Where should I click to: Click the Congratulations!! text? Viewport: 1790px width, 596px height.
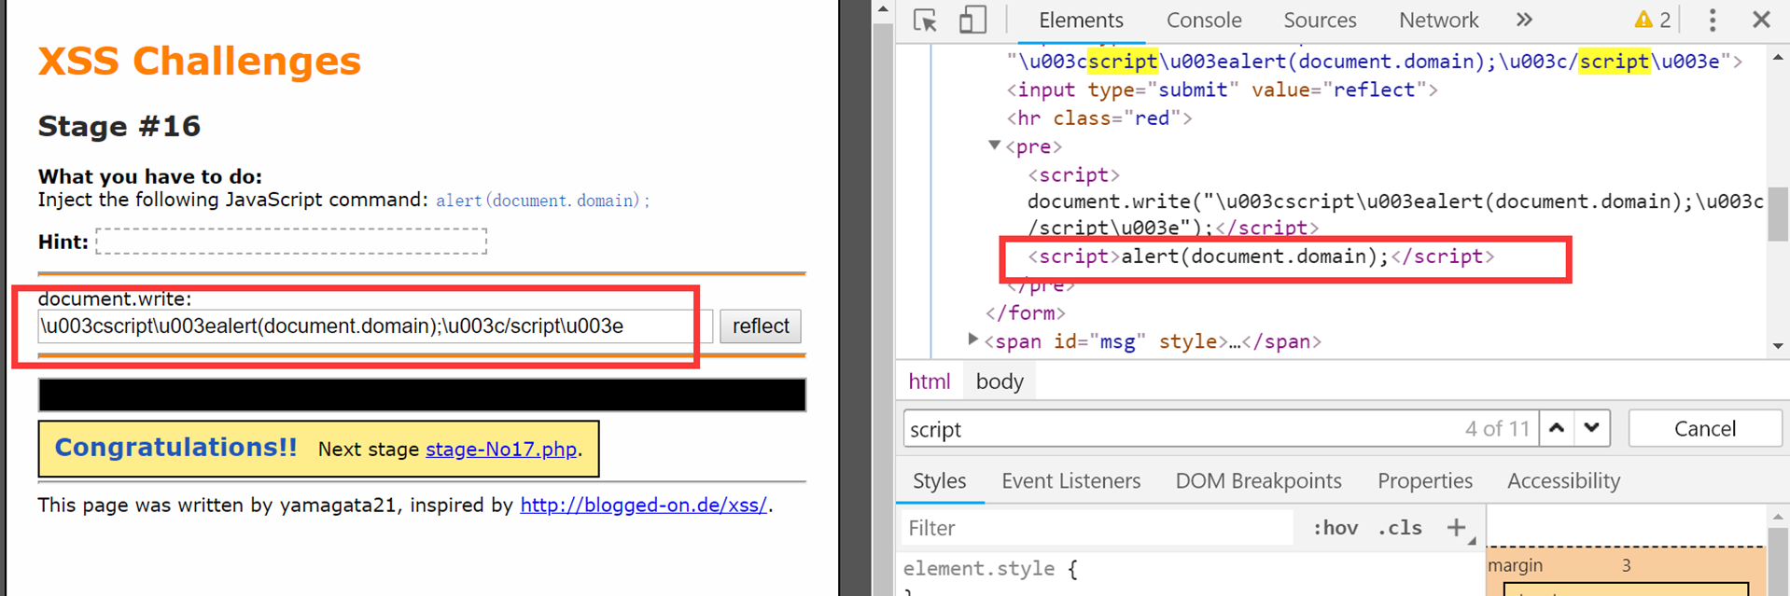point(175,447)
